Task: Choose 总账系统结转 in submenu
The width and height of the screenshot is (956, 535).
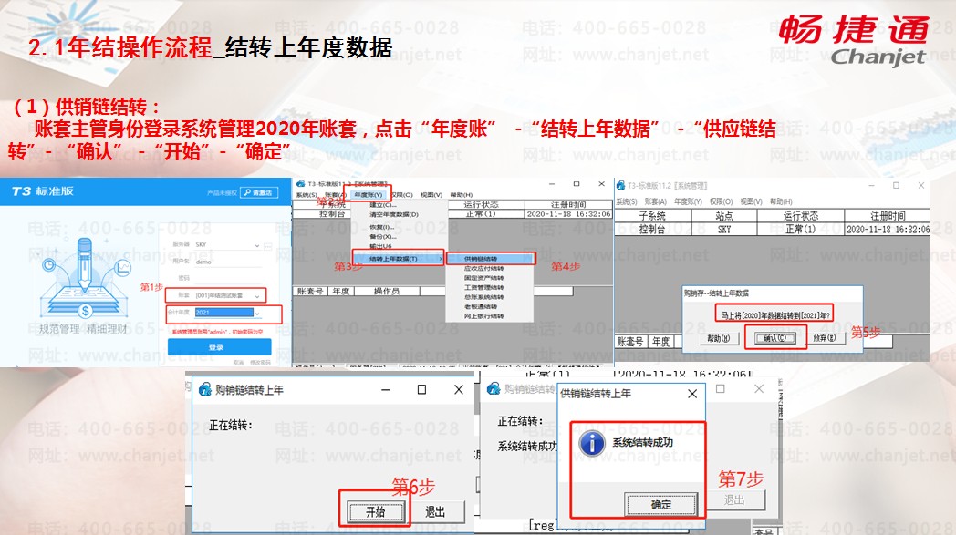Action: click(483, 297)
